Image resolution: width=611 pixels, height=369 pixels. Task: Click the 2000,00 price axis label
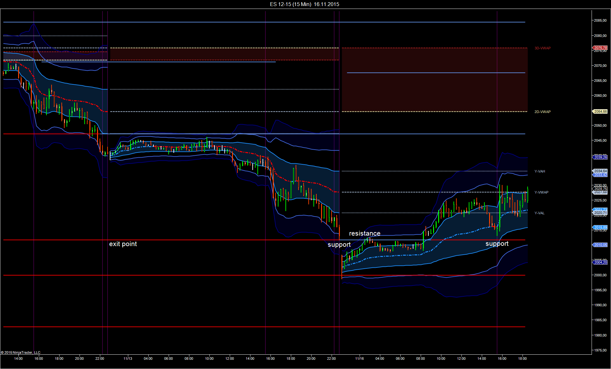click(600, 275)
